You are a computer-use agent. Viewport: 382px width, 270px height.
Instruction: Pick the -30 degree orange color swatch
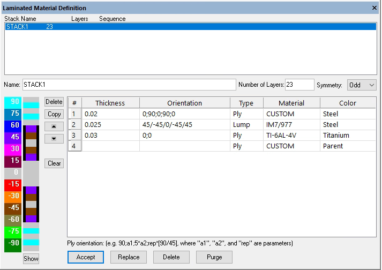[x=12, y=196]
